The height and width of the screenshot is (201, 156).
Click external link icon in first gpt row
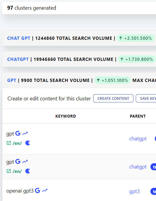pyautogui.click(x=9, y=143)
